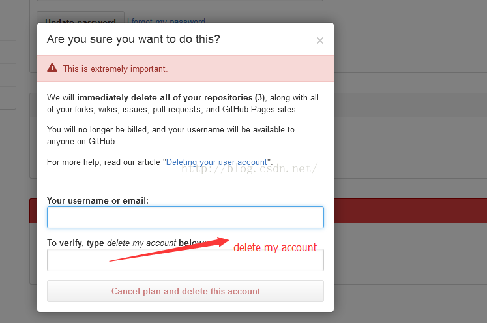Screen dimensions: 487x323
Task: Click the "Your username or email:" label
Action: tap(98, 200)
